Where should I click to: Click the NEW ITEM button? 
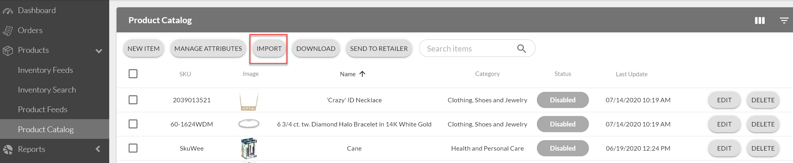pos(143,49)
